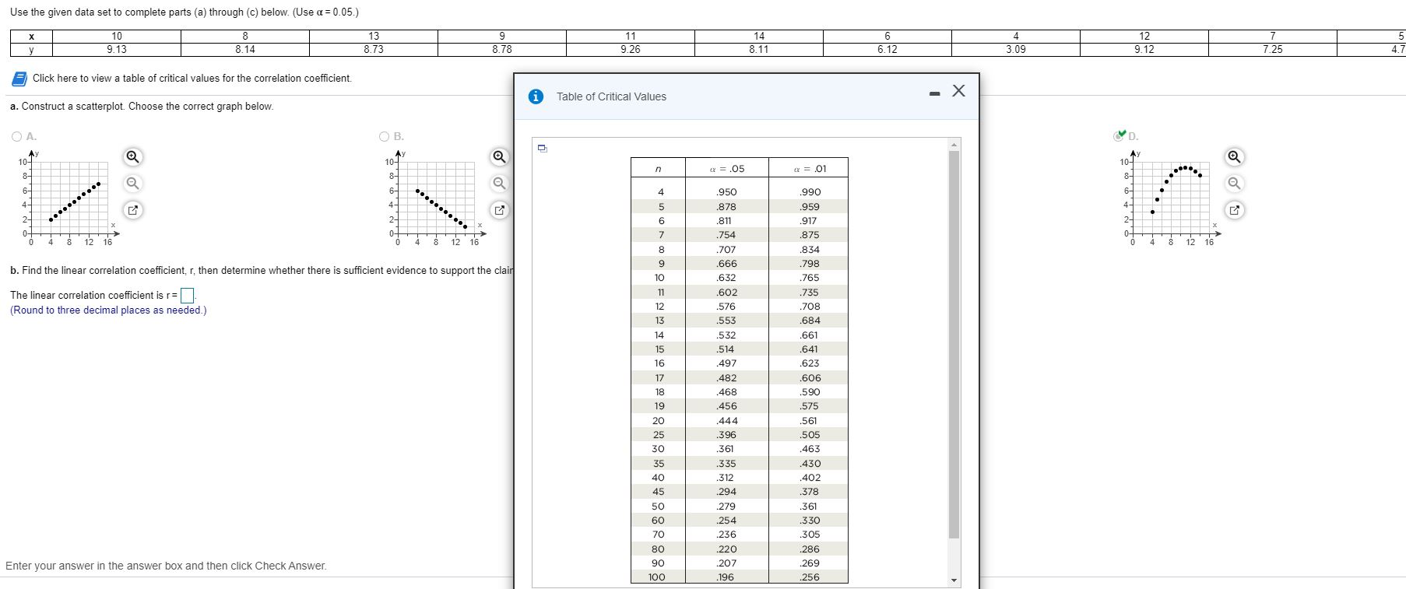The height and width of the screenshot is (589, 1406).
Task: Open graph B in a new window
Action: [500, 210]
